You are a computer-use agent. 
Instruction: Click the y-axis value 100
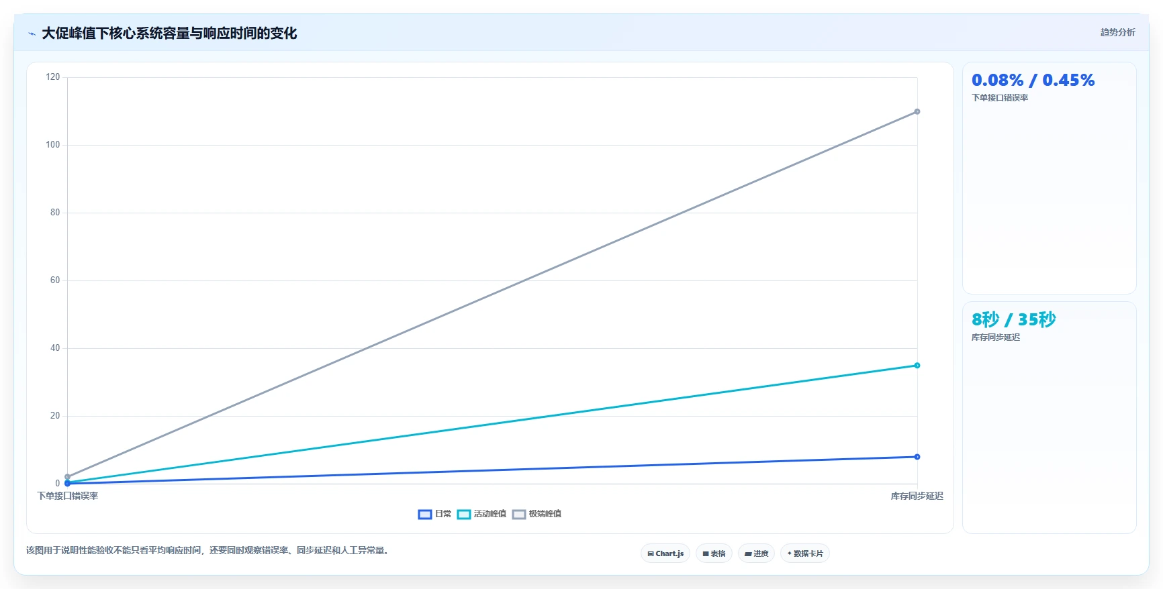pos(53,145)
